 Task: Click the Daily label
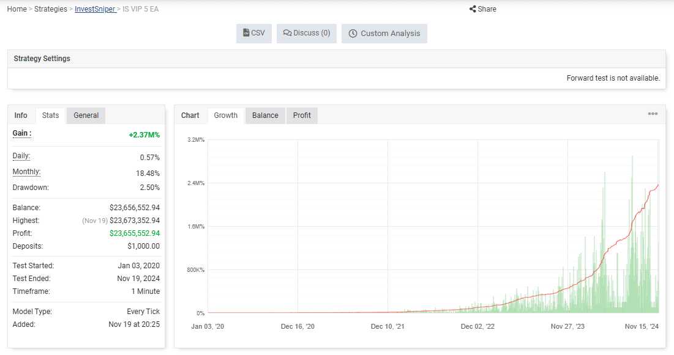pyautogui.click(x=21, y=156)
